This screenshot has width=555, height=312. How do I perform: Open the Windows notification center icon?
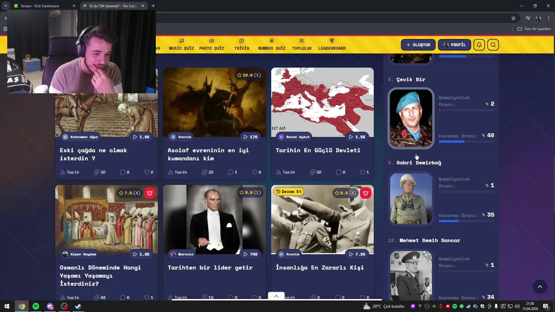(546, 306)
